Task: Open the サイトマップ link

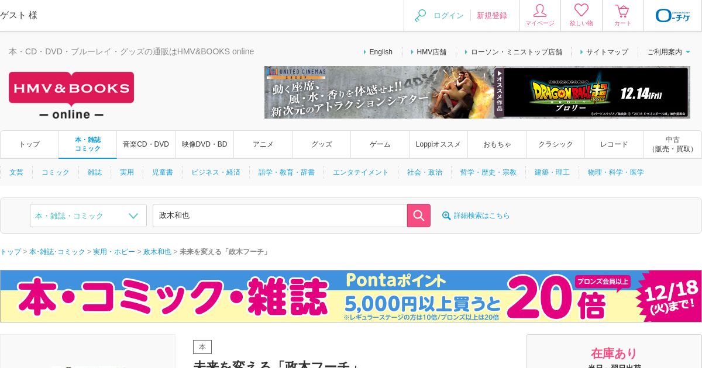Action: click(607, 52)
